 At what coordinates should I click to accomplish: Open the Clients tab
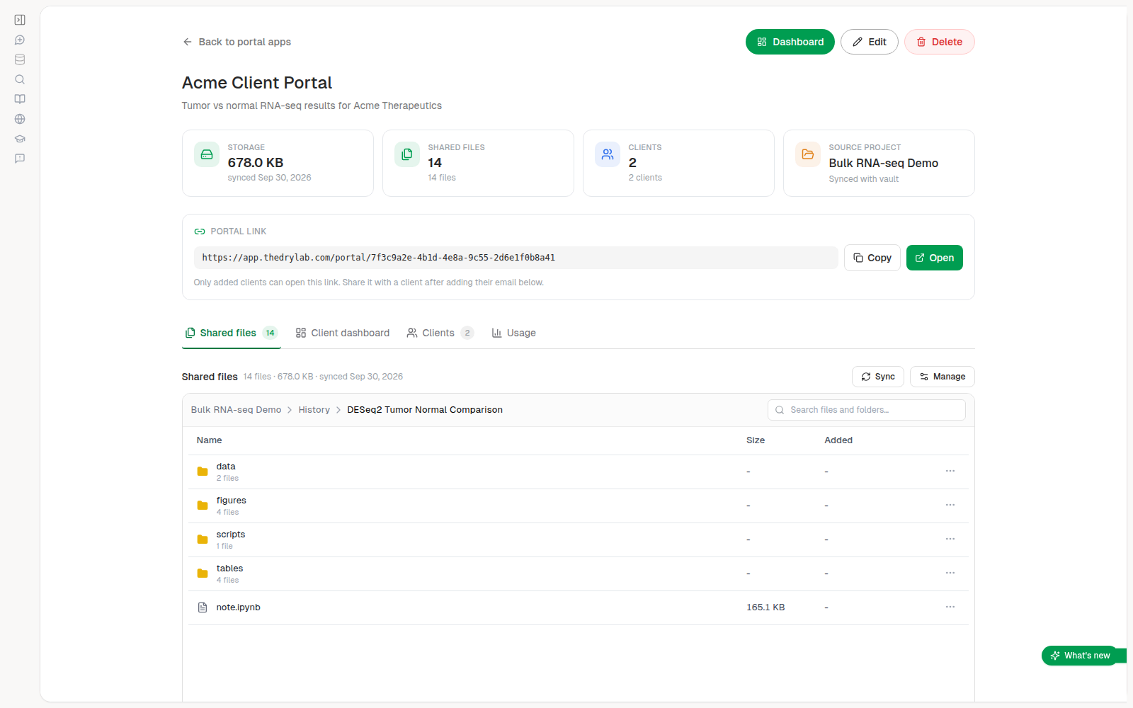(440, 333)
